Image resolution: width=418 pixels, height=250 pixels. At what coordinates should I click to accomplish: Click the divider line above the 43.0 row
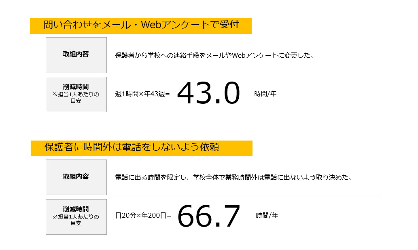[243, 75]
